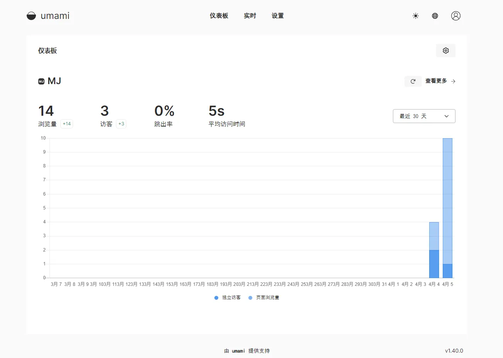Viewport: 503px width, 358px height.
Task: Open user profile account icon
Action: pos(456,16)
